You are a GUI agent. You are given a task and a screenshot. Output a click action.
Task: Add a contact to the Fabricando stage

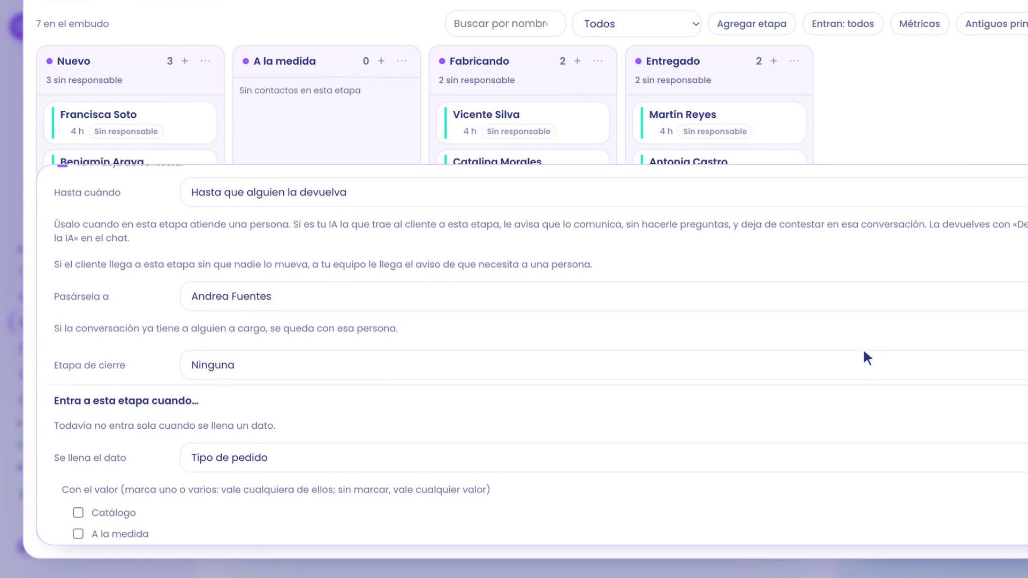[x=577, y=61]
